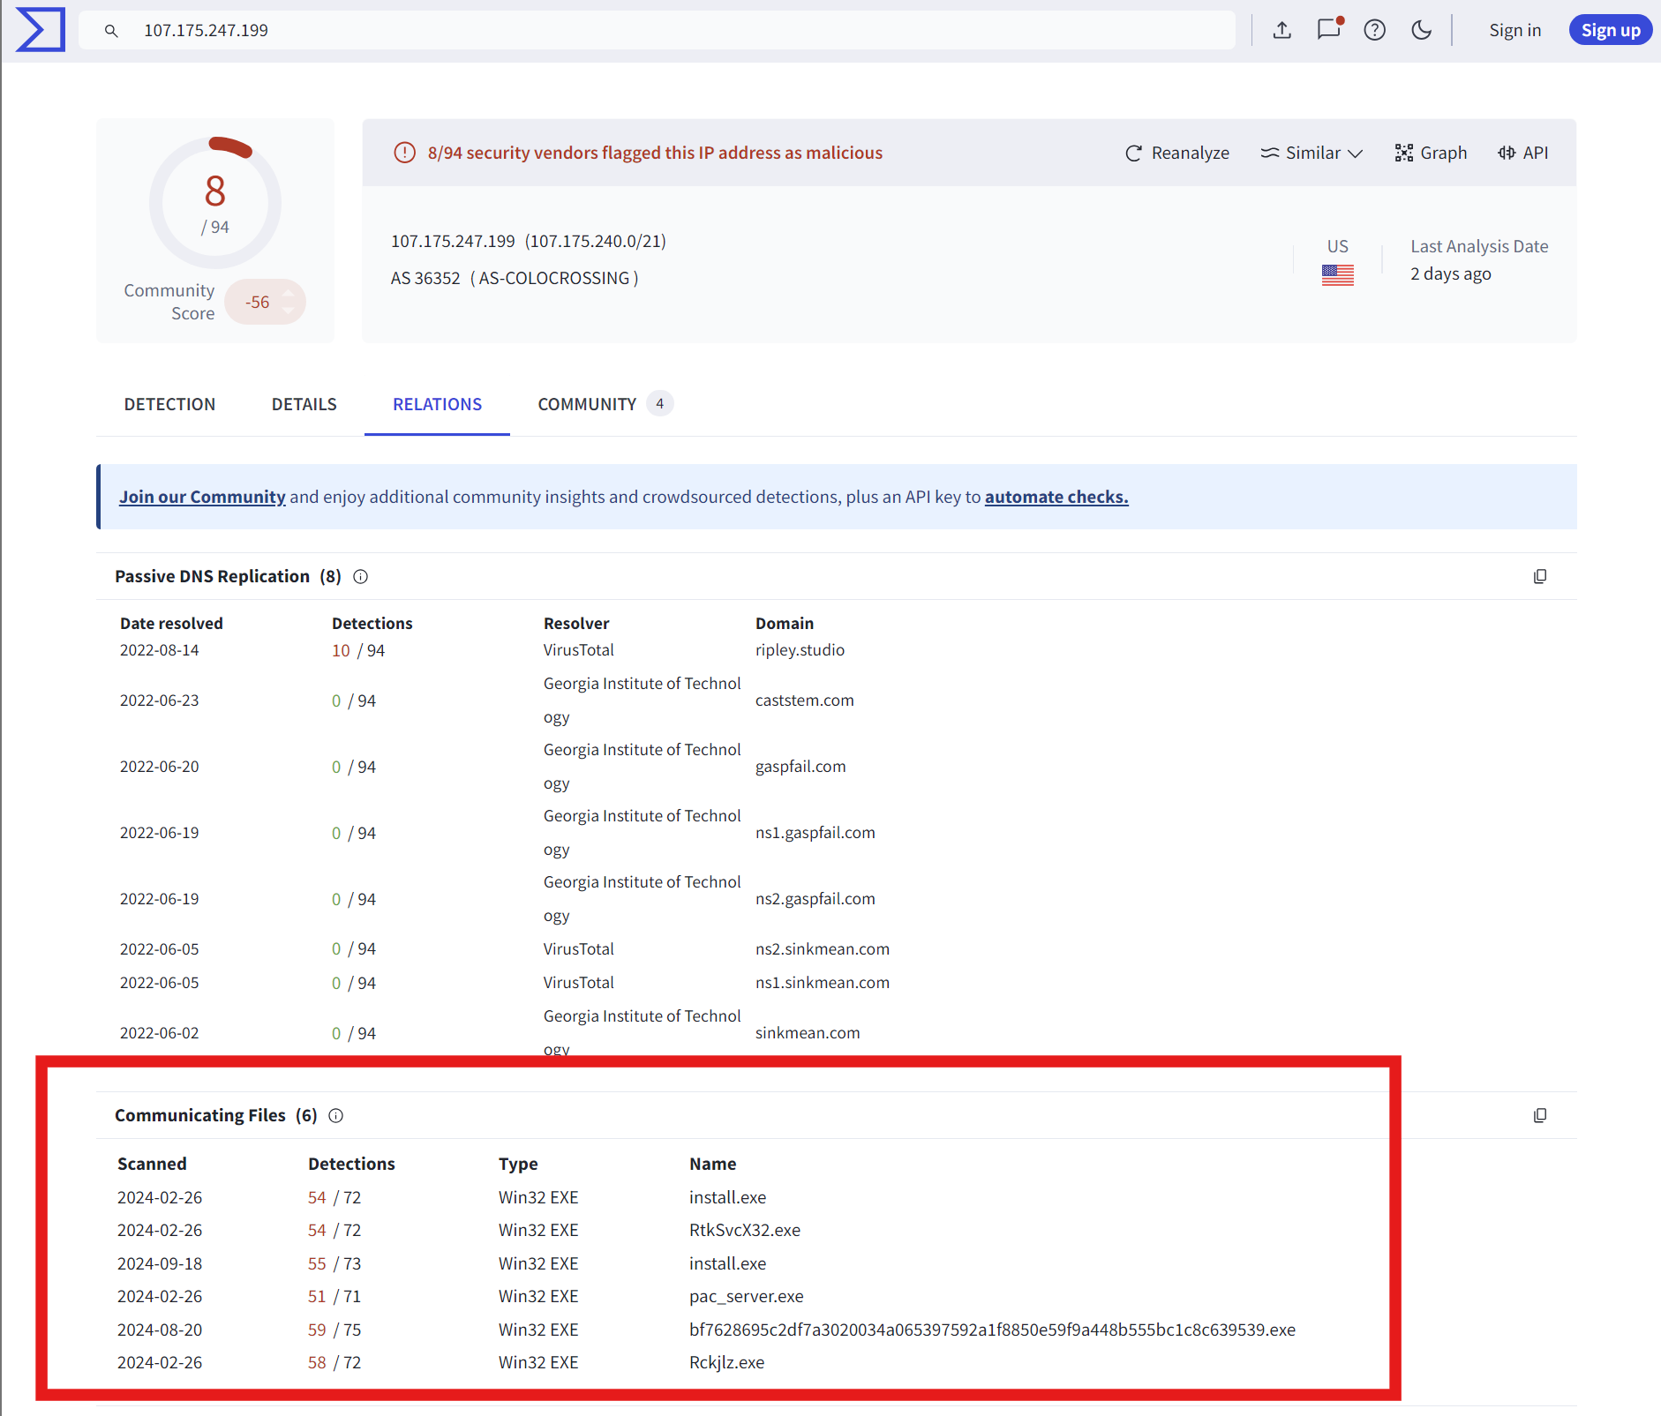Screen dimensions: 1661x1416
Task: Open the COMMUNITY tab
Action: [x=605, y=404]
